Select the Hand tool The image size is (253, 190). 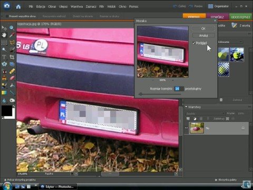coord(4,35)
